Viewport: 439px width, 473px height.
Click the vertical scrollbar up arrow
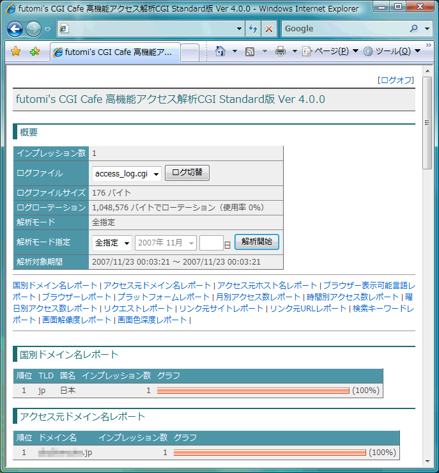pos(427,71)
